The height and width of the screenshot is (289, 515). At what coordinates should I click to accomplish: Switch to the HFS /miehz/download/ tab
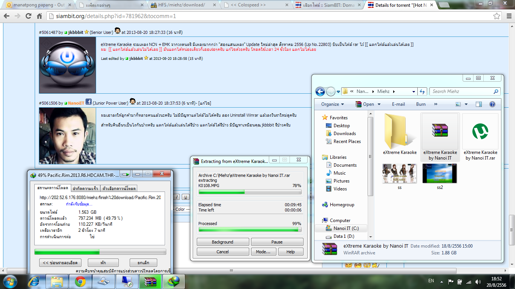183,5
